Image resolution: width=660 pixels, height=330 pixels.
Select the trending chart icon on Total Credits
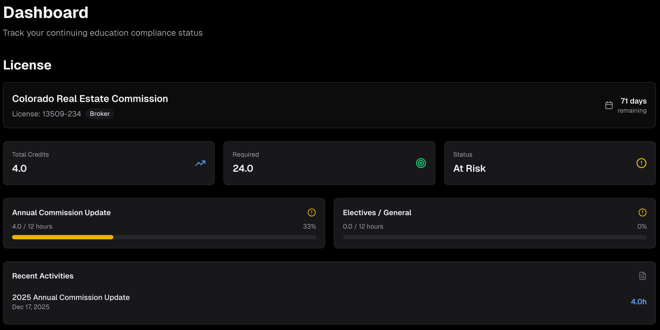200,163
